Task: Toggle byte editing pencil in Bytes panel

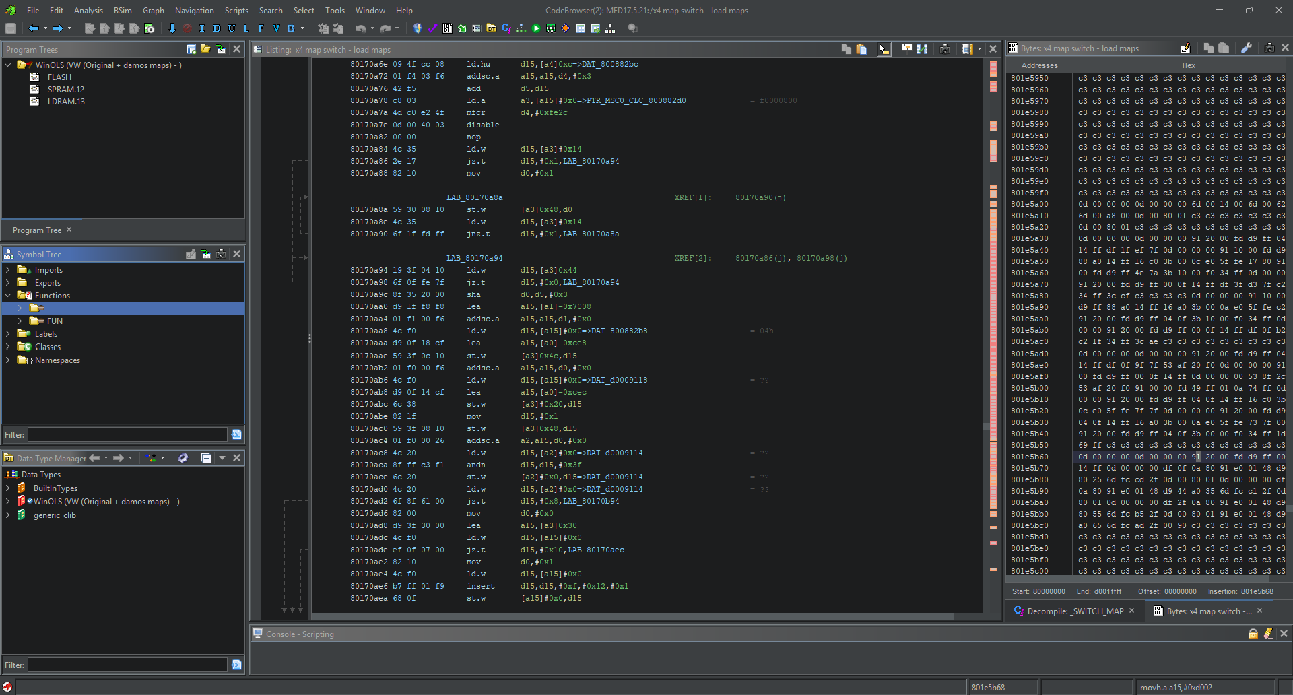Action: click(x=1185, y=48)
